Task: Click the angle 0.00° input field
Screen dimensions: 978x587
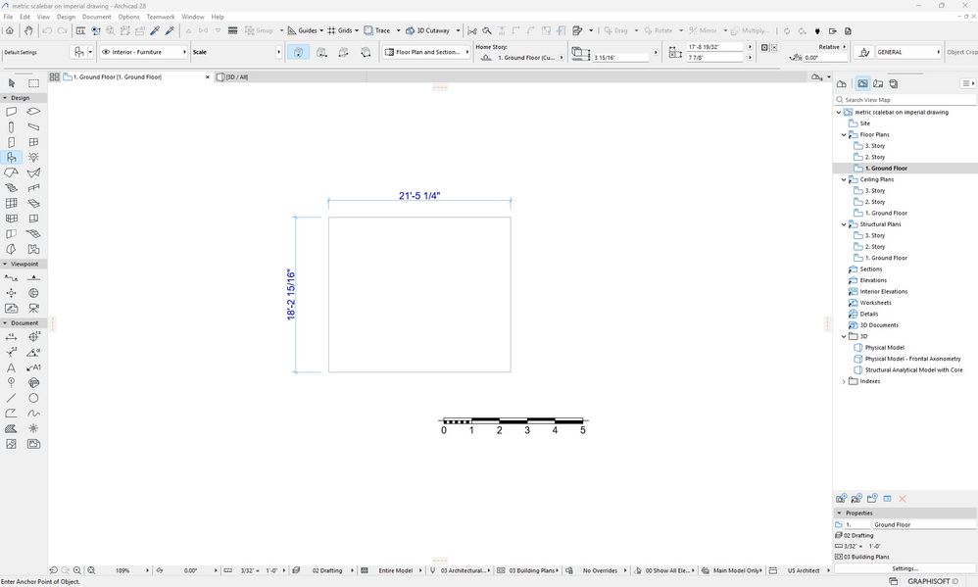Action: [x=824, y=58]
